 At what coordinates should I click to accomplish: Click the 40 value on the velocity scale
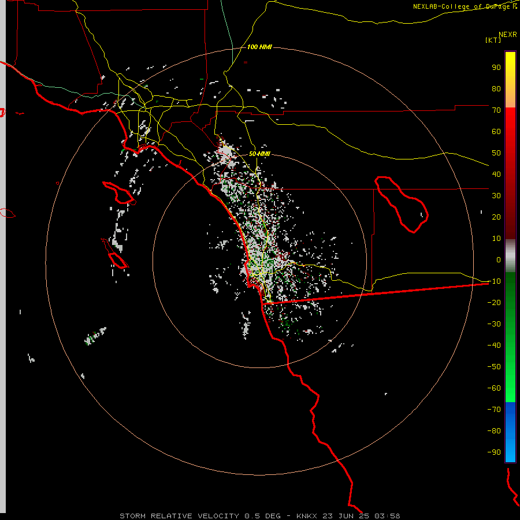(496, 174)
